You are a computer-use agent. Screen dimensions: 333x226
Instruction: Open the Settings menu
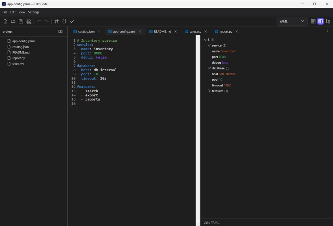34,12
